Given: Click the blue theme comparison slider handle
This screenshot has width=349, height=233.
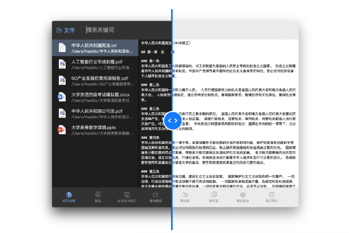Looking at the screenshot, I should [x=173, y=120].
